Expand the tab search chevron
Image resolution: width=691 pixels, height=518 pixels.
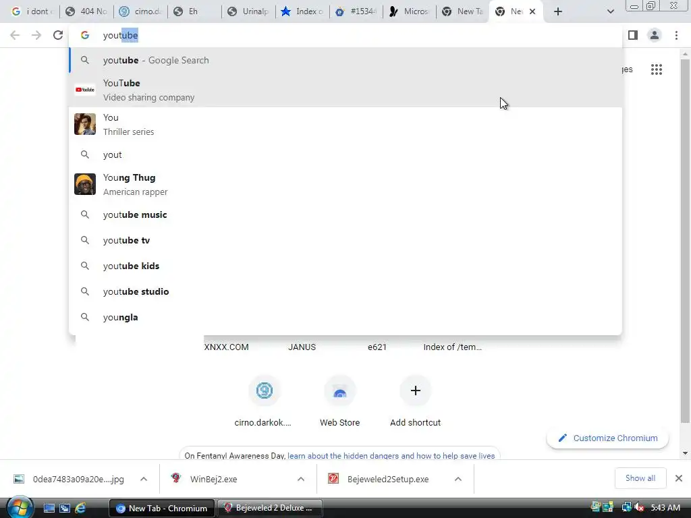(x=610, y=11)
